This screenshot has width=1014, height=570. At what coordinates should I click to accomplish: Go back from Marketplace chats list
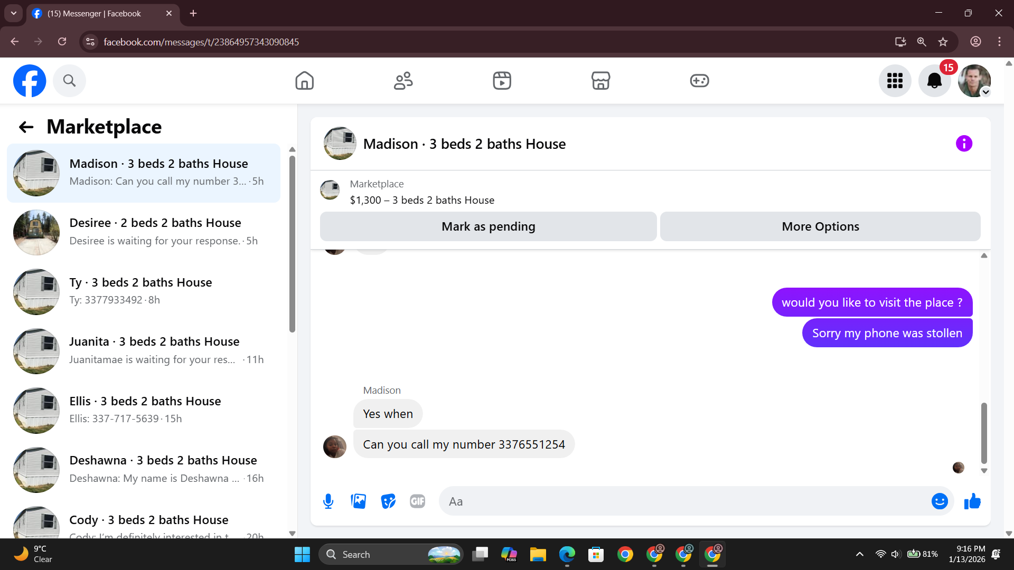26,127
